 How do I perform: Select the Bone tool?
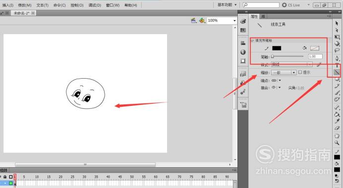337,107
